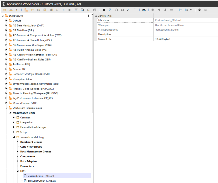Click the blue tab page icon after minus
The height and width of the screenshot is (183, 218).
tap(180, 10)
